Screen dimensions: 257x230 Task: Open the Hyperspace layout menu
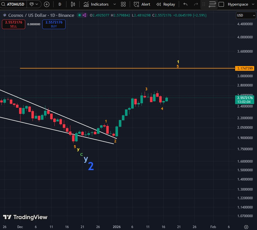238,4
